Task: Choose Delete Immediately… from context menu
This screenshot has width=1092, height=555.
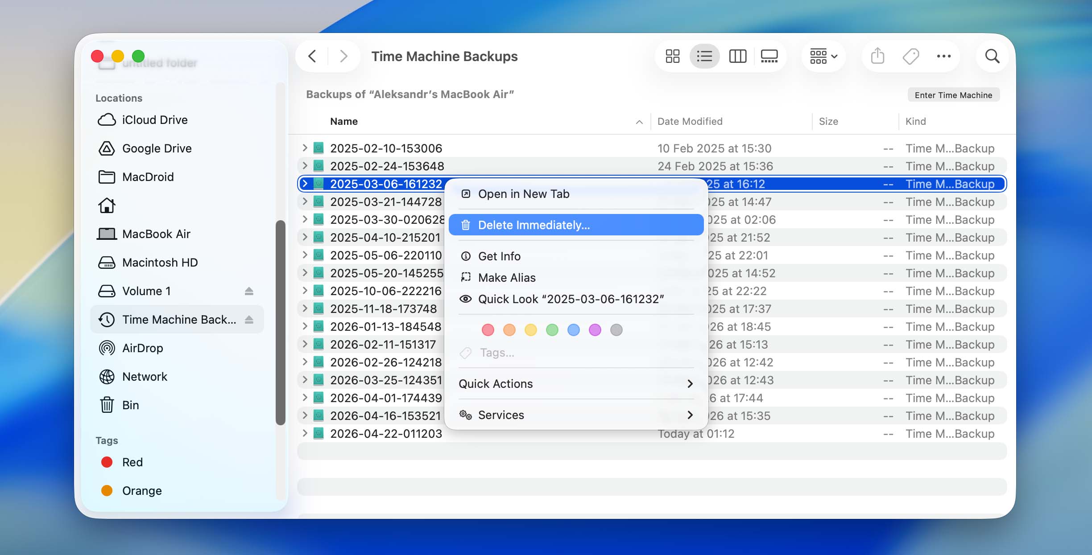Action: [576, 225]
